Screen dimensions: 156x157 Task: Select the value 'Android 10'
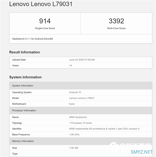(75, 92)
